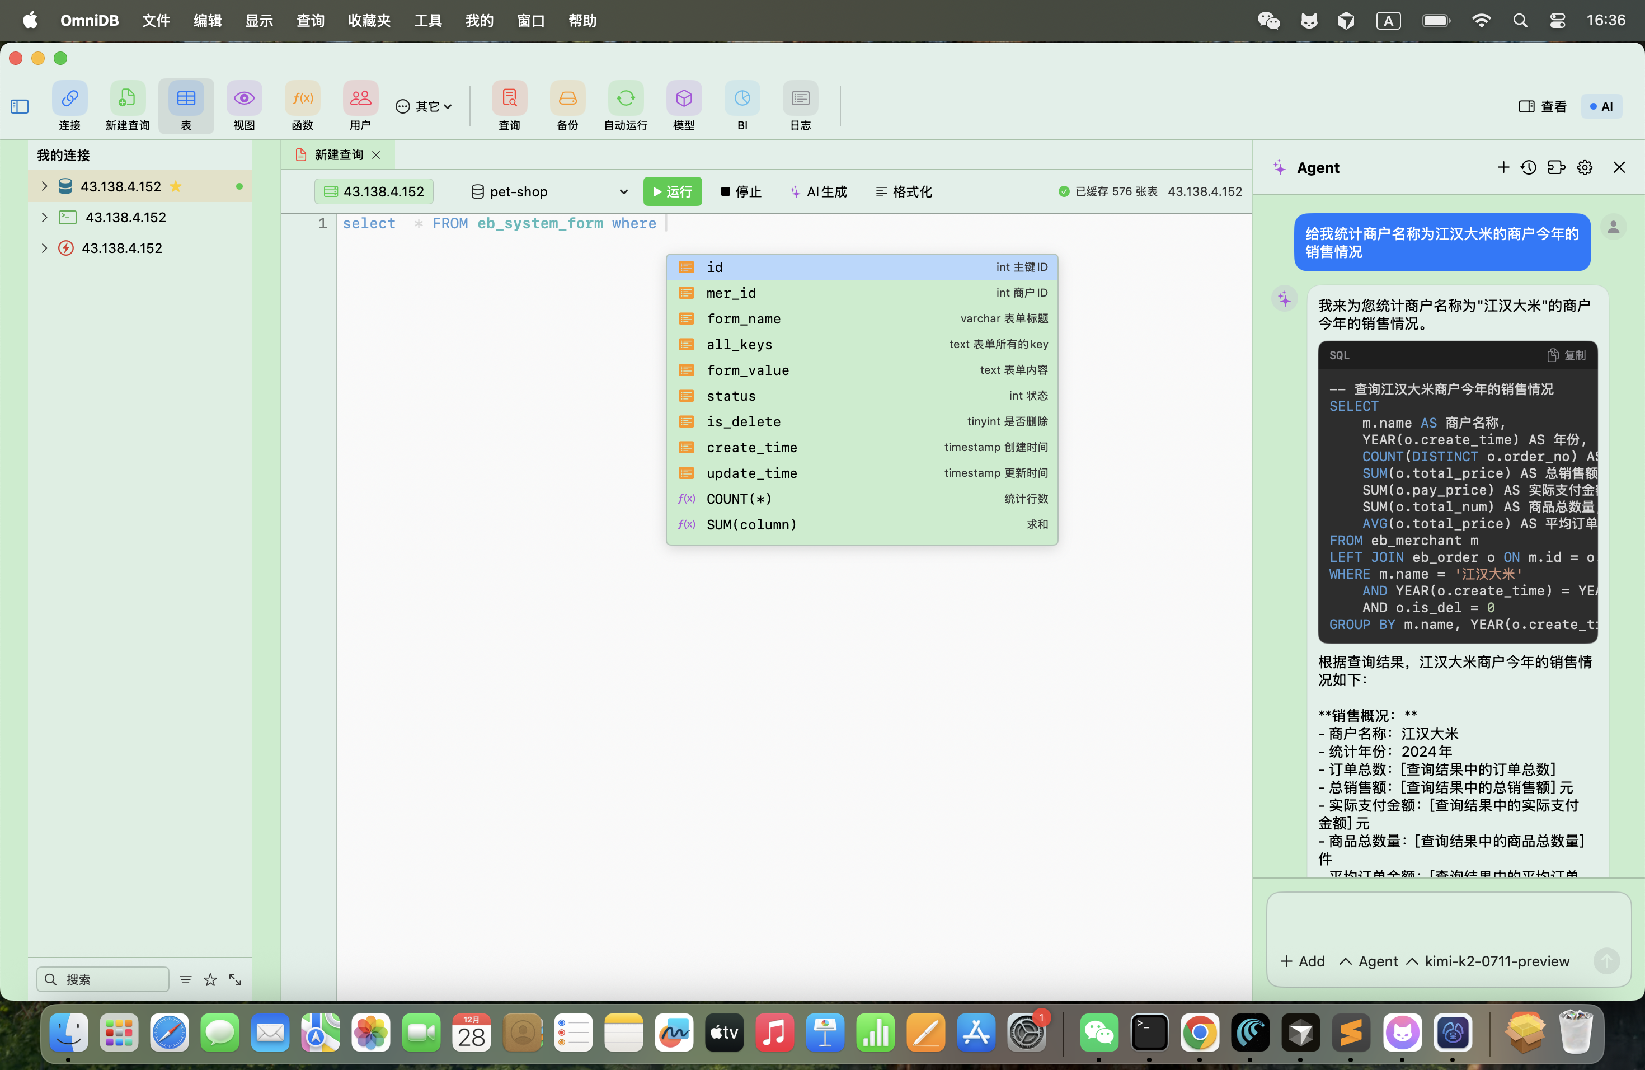Select the 新建查询 editor tab

tap(337, 155)
